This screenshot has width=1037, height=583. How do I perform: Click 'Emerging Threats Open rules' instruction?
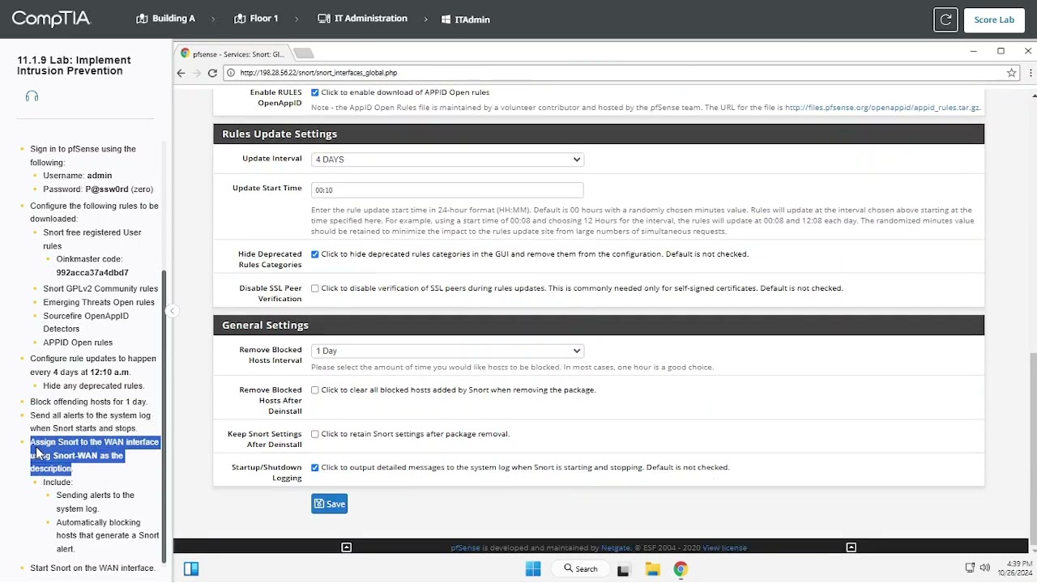(99, 302)
